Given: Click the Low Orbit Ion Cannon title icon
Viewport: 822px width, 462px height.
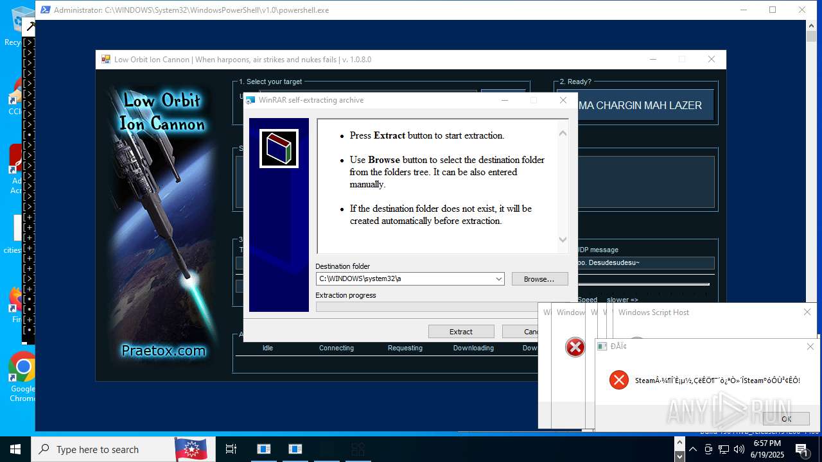Looking at the screenshot, I should click(x=106, y=60).
